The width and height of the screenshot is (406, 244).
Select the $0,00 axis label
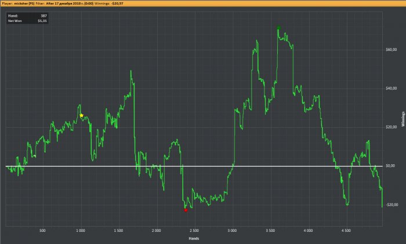[390, 166]
